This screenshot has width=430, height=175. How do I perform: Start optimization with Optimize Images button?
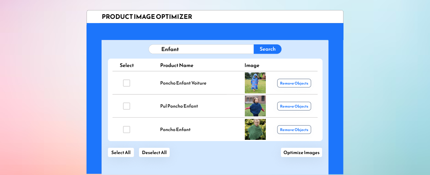[302, 152]
